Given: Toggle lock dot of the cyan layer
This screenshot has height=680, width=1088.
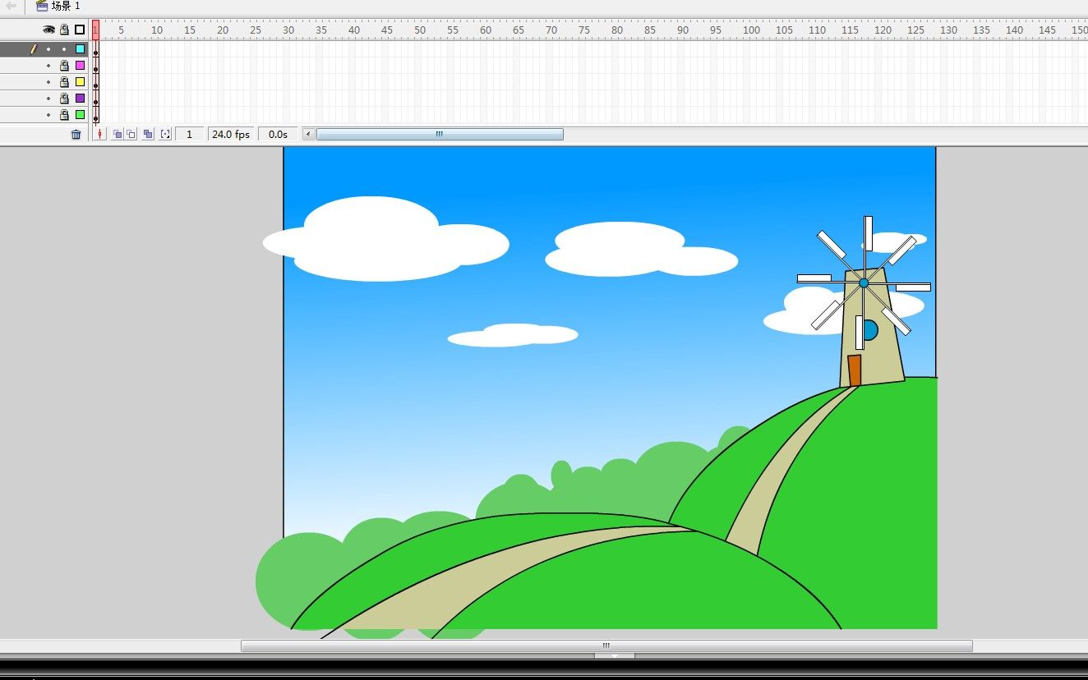Looking at the screenshot, I should 64,49.
